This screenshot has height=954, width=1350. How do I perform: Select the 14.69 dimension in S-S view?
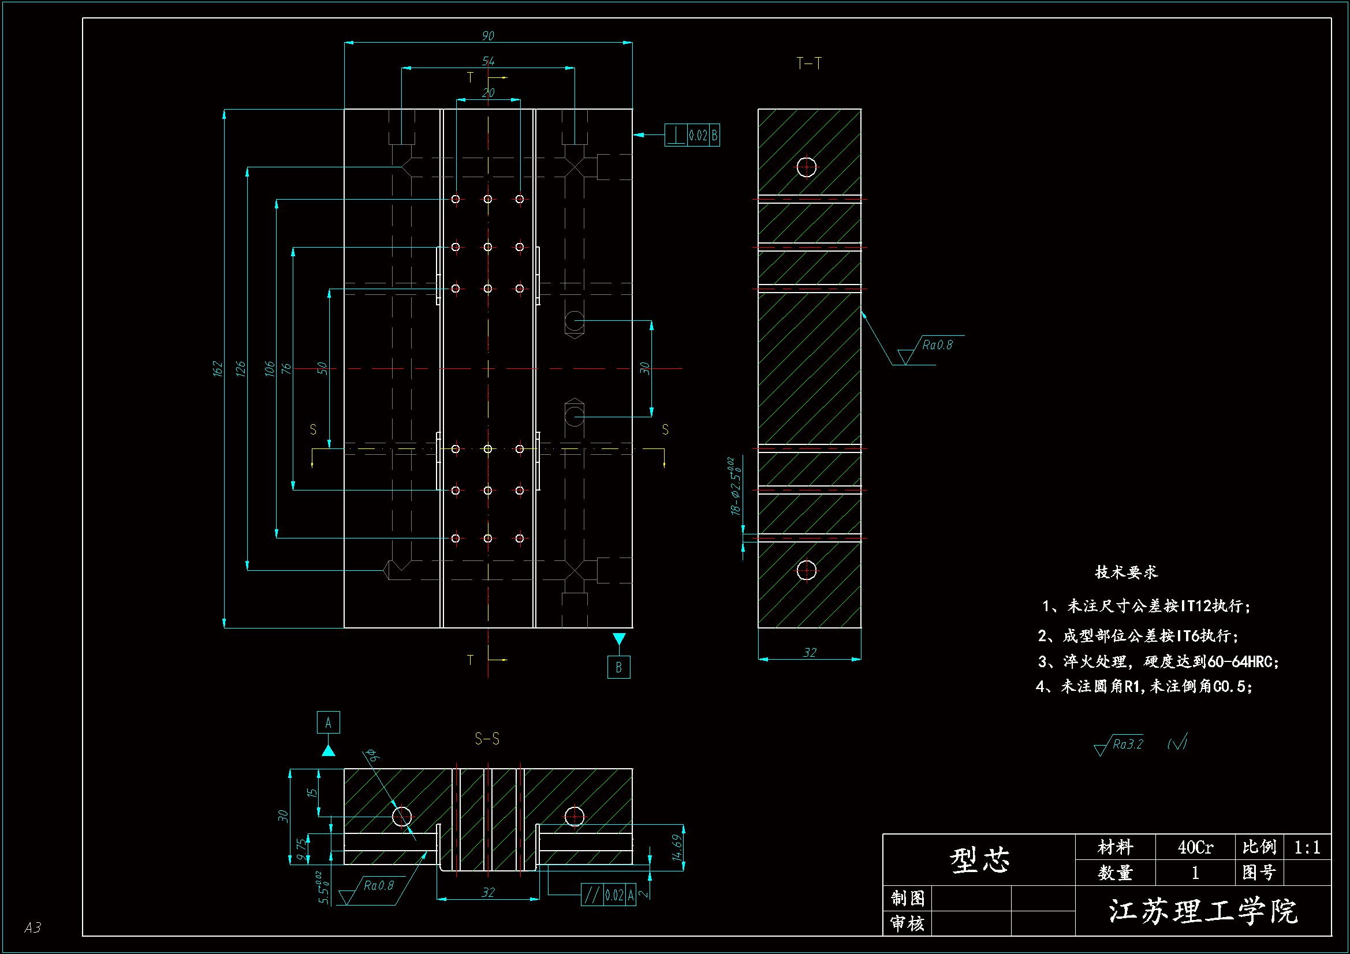click(677, 848)
